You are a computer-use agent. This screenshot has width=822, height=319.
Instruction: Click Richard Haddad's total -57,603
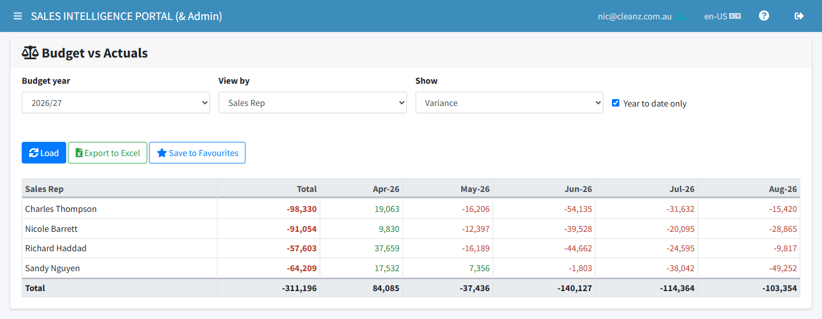[x=301, y=248]
